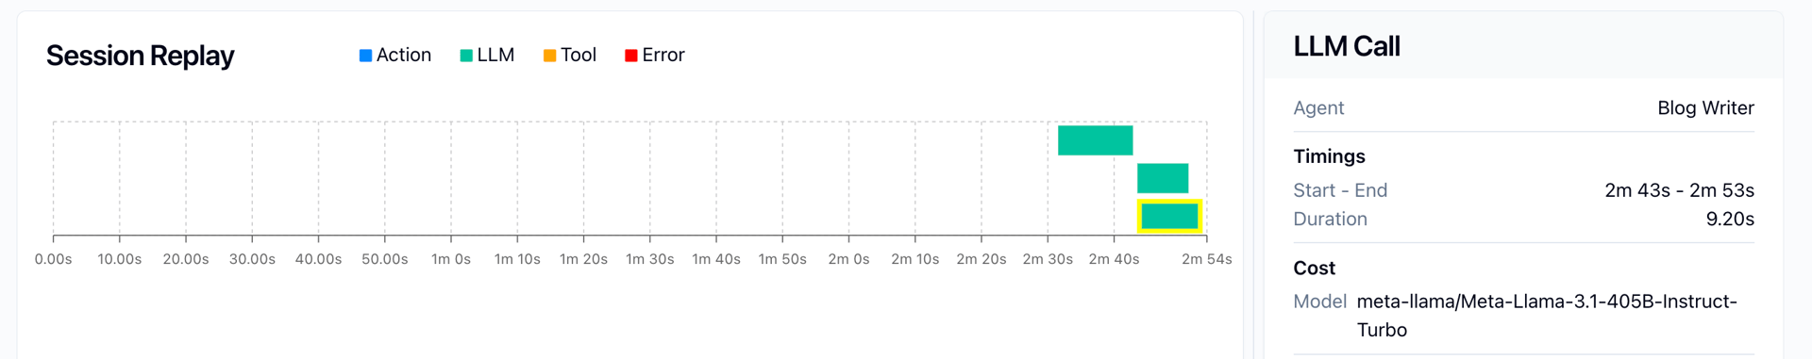
Task: Click the Meta-Llama-3.1-405B-Instruct-Turbo model name
Action: click(1547, 316)
